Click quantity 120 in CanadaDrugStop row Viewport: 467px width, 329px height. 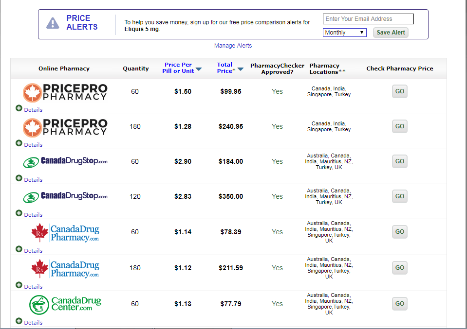tap(135, 197)
